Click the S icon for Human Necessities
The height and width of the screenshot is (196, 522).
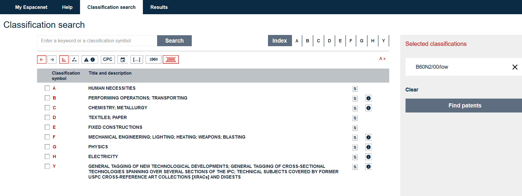(x=355, y=89)
